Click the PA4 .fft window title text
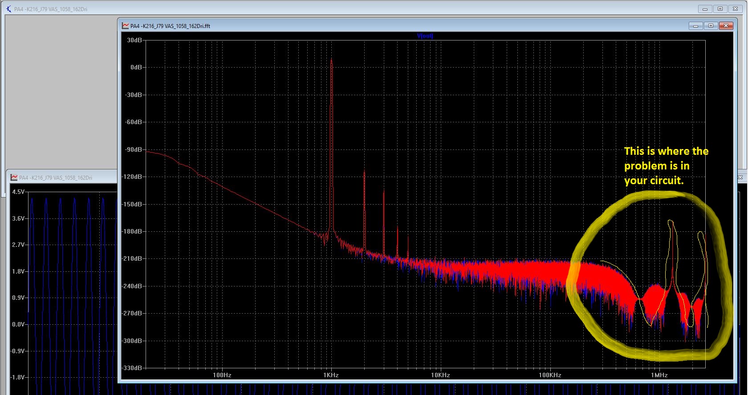This screenshot has height=395, width=748. pyautogui.click(x=170, y=26)
